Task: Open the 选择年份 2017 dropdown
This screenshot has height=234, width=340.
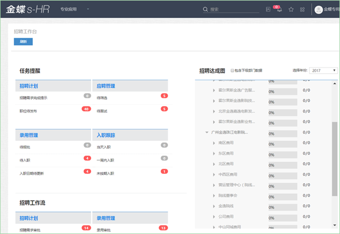Action: [323, 70]
